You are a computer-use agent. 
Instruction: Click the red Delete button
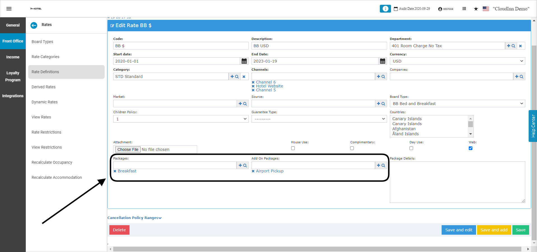point(119,230)
